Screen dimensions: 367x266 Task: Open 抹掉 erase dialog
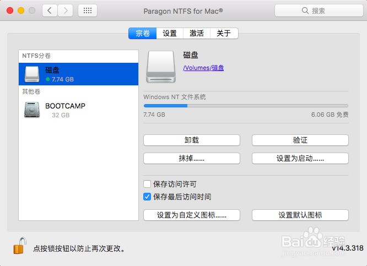(192, 159)
